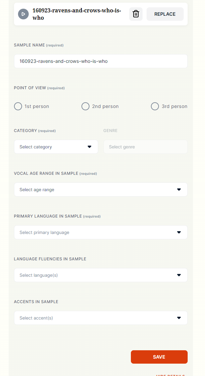Click the category dropdown arrow icon
The image size is (205, 376).
pos(89,147)
